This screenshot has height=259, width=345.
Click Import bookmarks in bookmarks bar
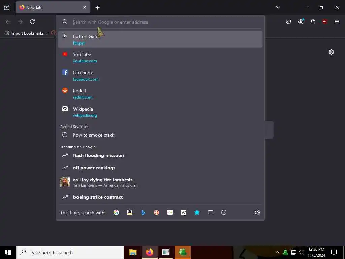(26, 33)
